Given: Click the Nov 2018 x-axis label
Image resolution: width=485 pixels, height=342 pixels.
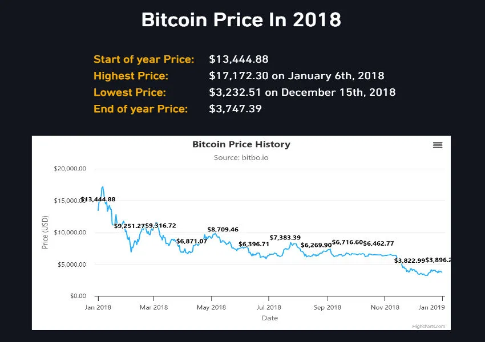Looking at the screenshot, I should 385,307.
